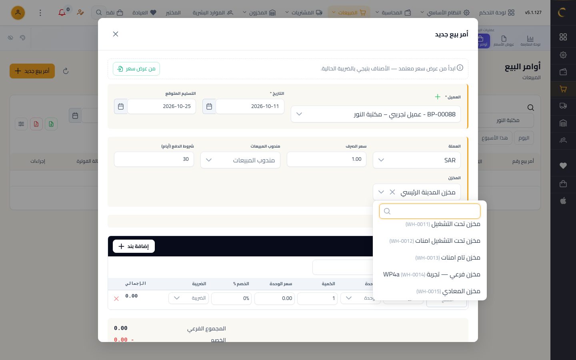Choose the WH-0014 branch warehouse option
The height and width of the screenshot is (360, 576).
pyautogui.click(x=430, y=274)
